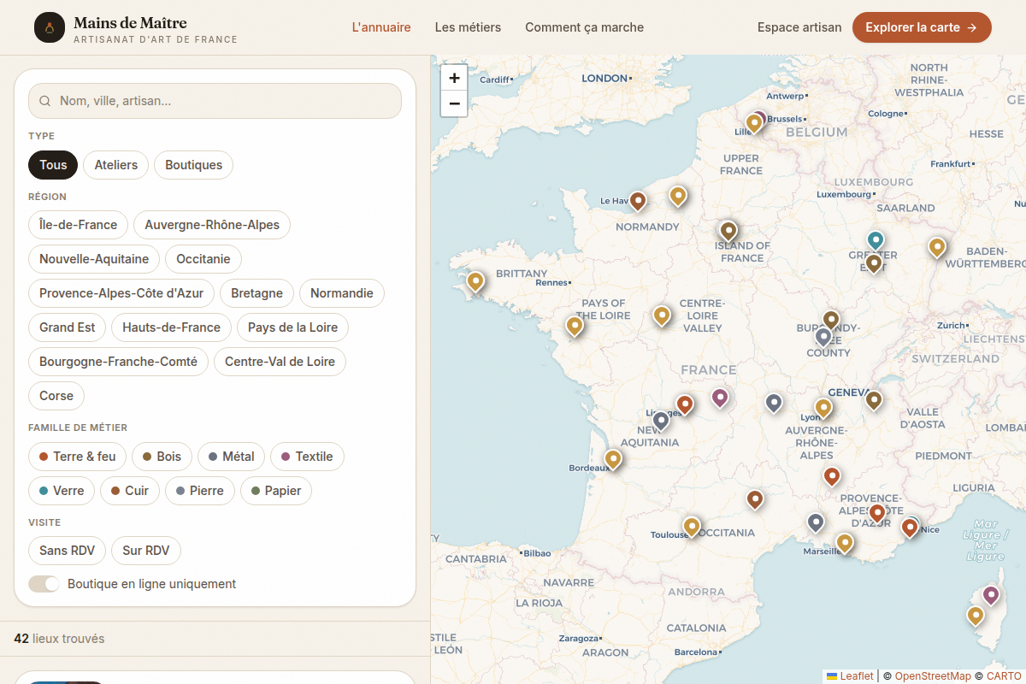This screenshot has width=1026, height=684.
Task: Filter by Boutiques type
Action: coord(193,165)
